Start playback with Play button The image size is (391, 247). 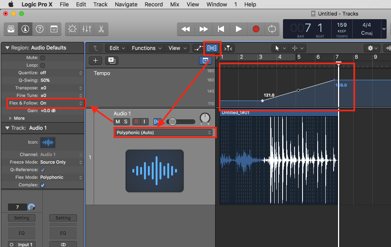(x=239, y=29)
